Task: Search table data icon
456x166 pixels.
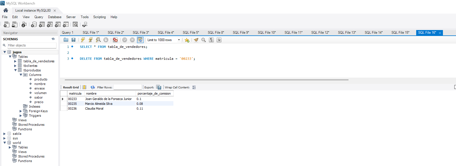Action: coord(75,25)
